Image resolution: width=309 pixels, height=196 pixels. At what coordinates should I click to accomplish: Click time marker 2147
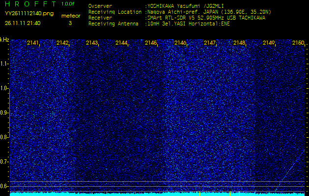pyautogui.click(x=210, y=43)
